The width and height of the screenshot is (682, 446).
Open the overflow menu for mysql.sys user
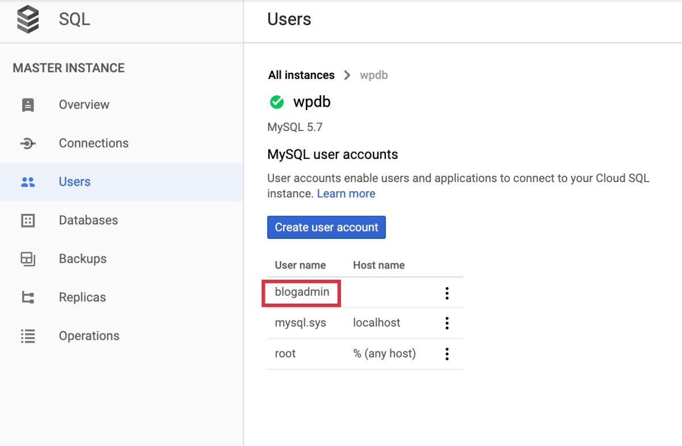coord(447,323)
